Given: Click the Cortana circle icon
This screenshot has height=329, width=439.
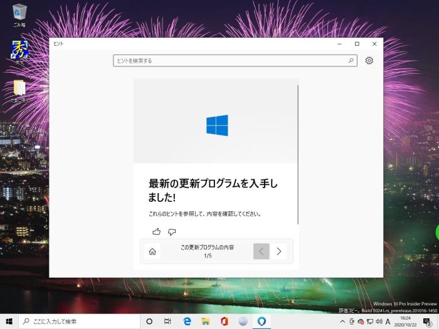Looking at the screenshot, I should pyautogui.click(x=149, y=321).
